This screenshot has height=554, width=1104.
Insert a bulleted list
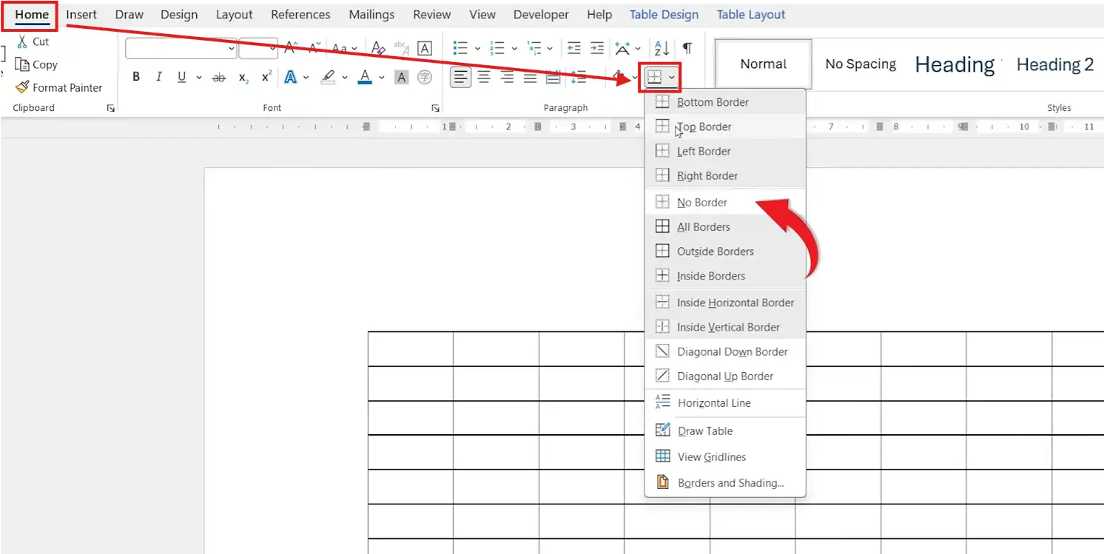point(460,48)
